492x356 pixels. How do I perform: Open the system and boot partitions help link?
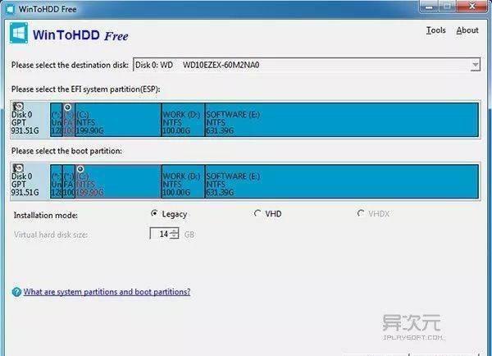[107, 292]
